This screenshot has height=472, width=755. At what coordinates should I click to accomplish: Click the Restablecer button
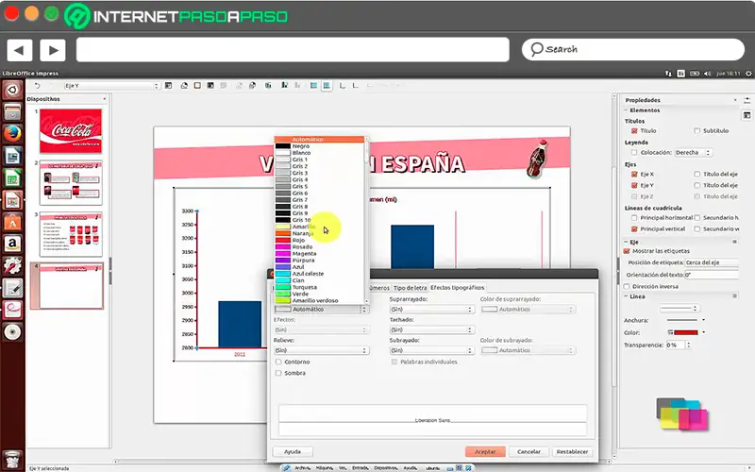[572, 452]
